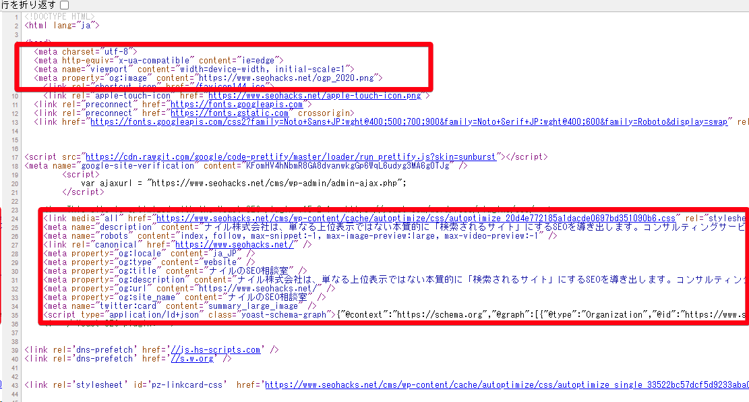This screenshot has width=749, height=402.
Task: Click line number 25 in the gutter
Action: (x=15, y=227)
